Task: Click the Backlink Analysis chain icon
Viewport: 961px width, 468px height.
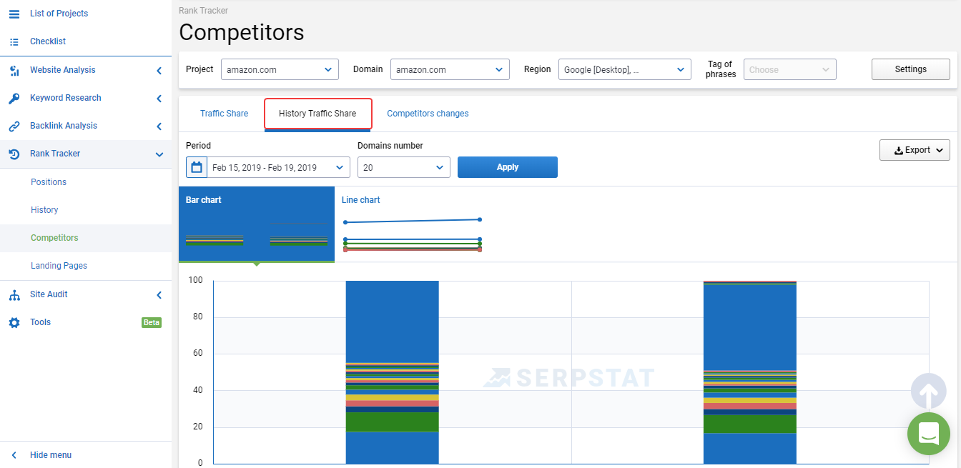Action: pos(14,126)
